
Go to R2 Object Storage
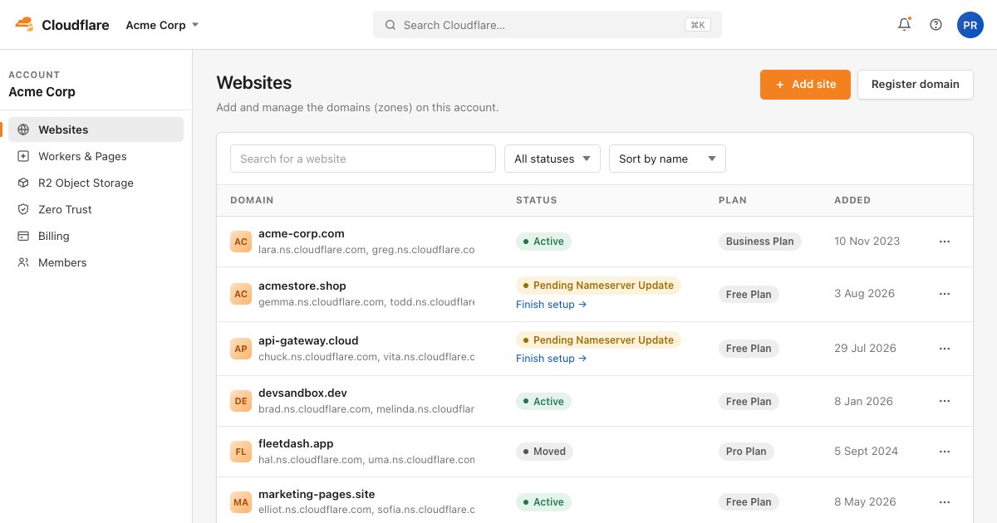click(x=96, y=183)
